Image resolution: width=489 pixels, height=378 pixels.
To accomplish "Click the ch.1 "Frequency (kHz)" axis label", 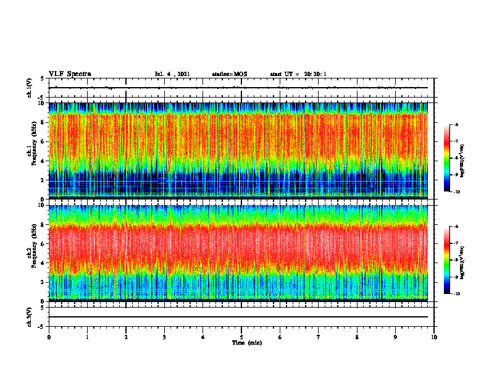I will tap(34, 143).
